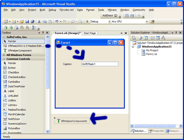
Task: Select Form1.vb in Solution Explorer
Action: pyautogui.click(x=151, y=54)
